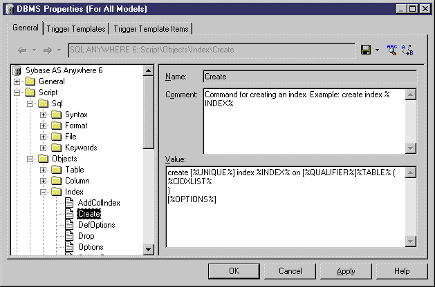Click the Drop document icon
Image resolution: width=435 pixels, height=287 pixels.
pos(69,236)
